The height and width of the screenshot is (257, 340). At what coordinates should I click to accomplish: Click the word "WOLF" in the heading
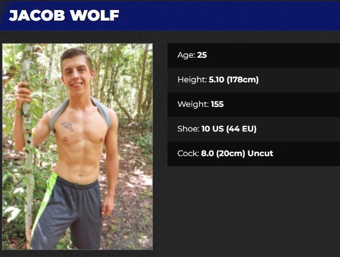click(x=95, y=16)
